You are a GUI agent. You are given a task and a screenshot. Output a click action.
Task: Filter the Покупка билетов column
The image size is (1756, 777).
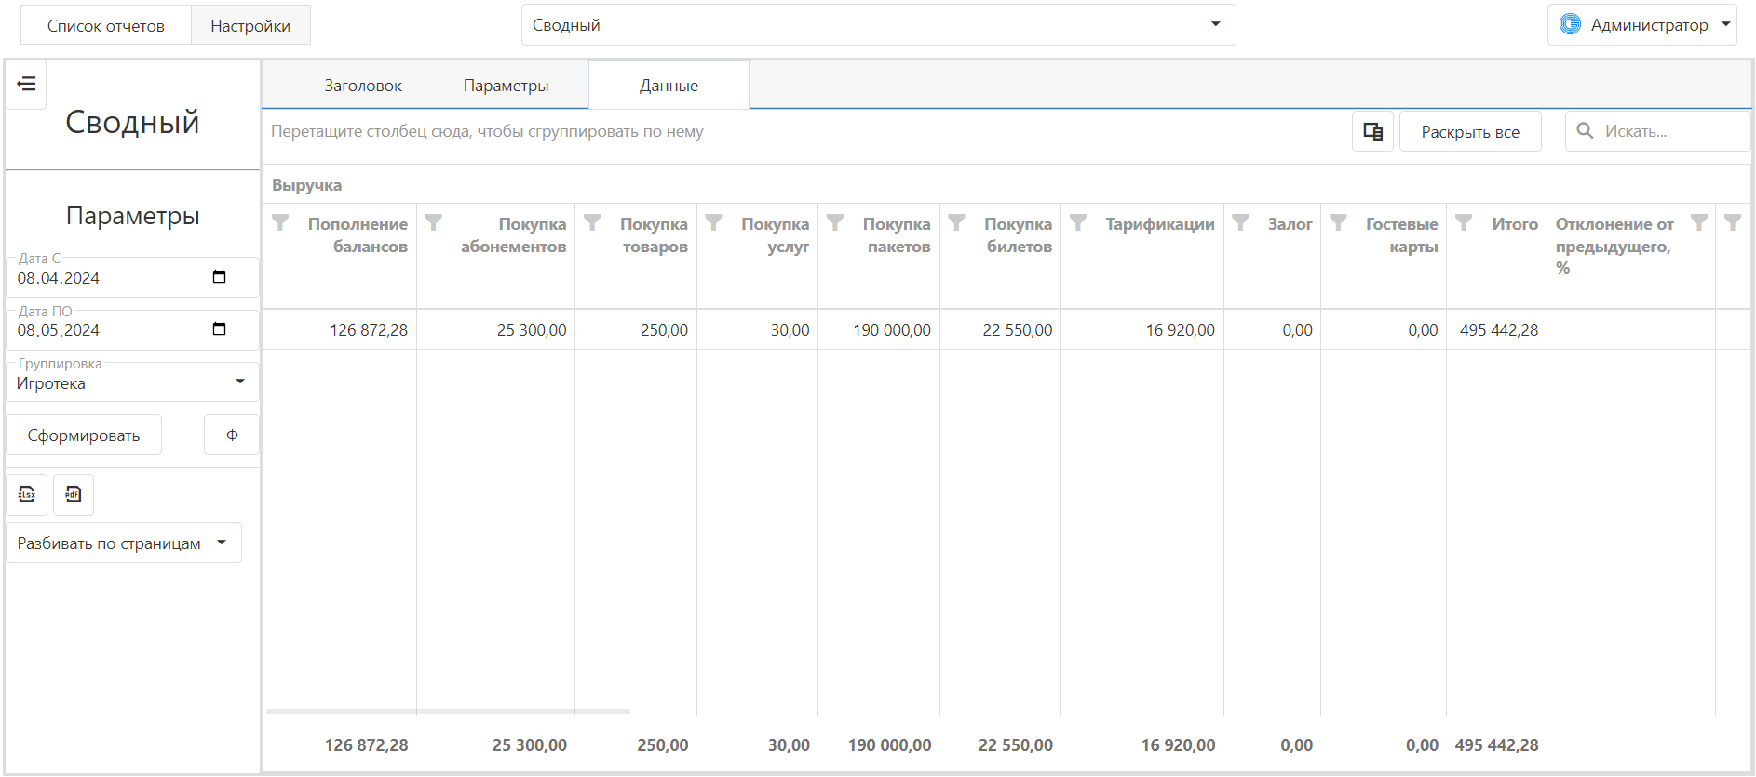click(x=956, y=222)
